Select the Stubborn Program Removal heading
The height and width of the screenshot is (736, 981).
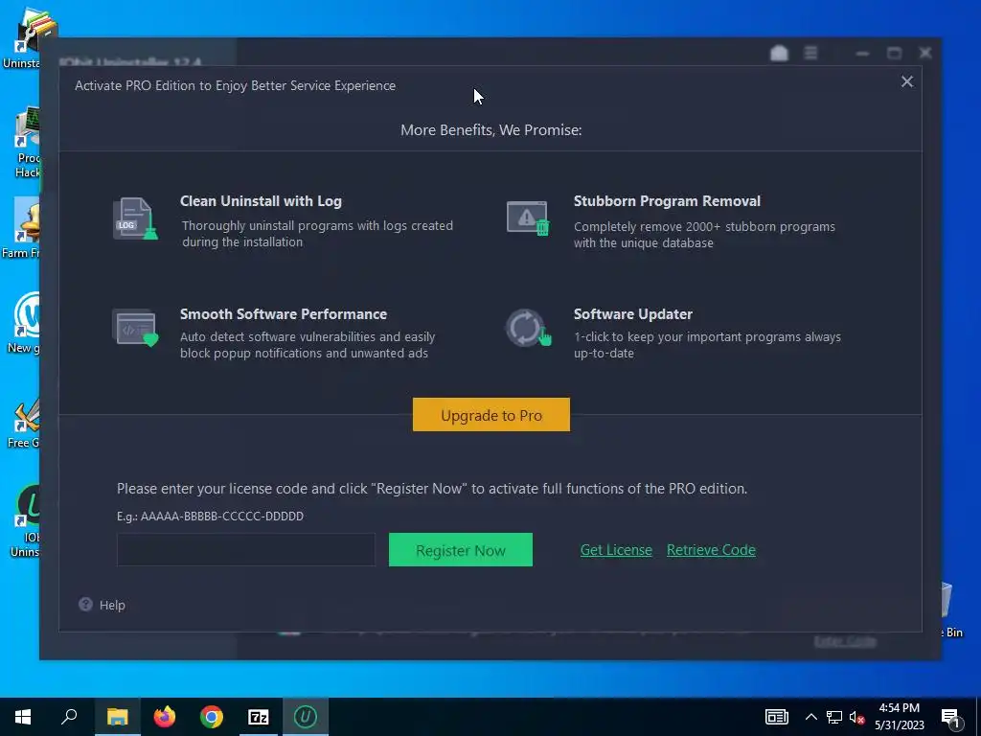tap(667, 201)
